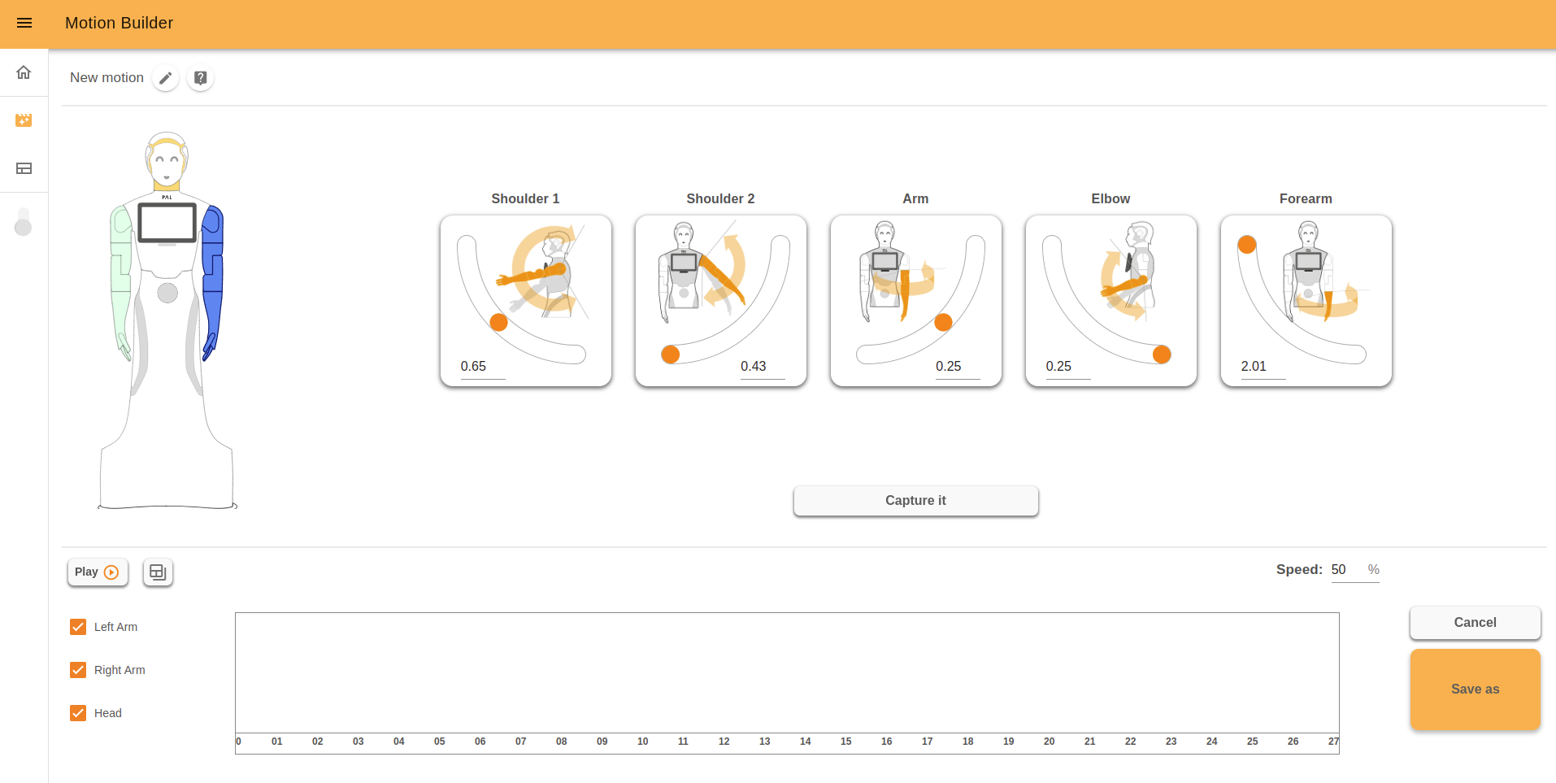The height and width of the screenshot is (783, 1556).
Task: Click the Shoulder 1 joint illustration
Action: (x=542, y=272)
